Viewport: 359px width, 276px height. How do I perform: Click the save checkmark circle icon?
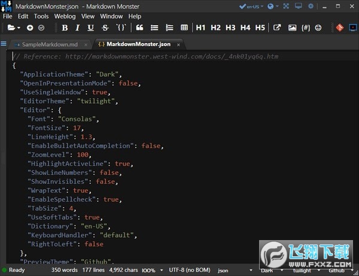pyautogui.click(x=41, y=28)
